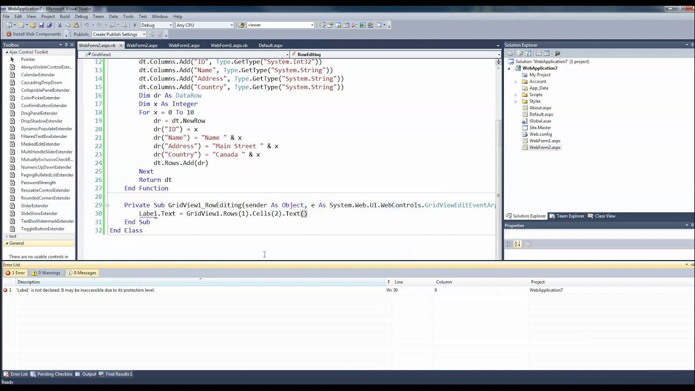Switch to the Class View tab
Screen dimensions: 695x391
pos(602,216)
